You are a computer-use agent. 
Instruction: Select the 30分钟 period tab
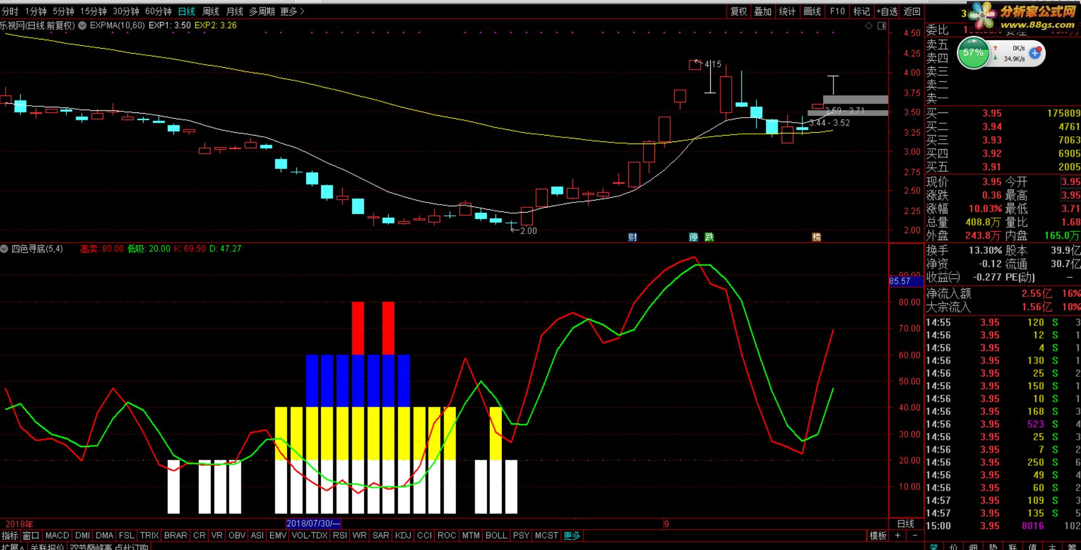[x=126, y=11]
